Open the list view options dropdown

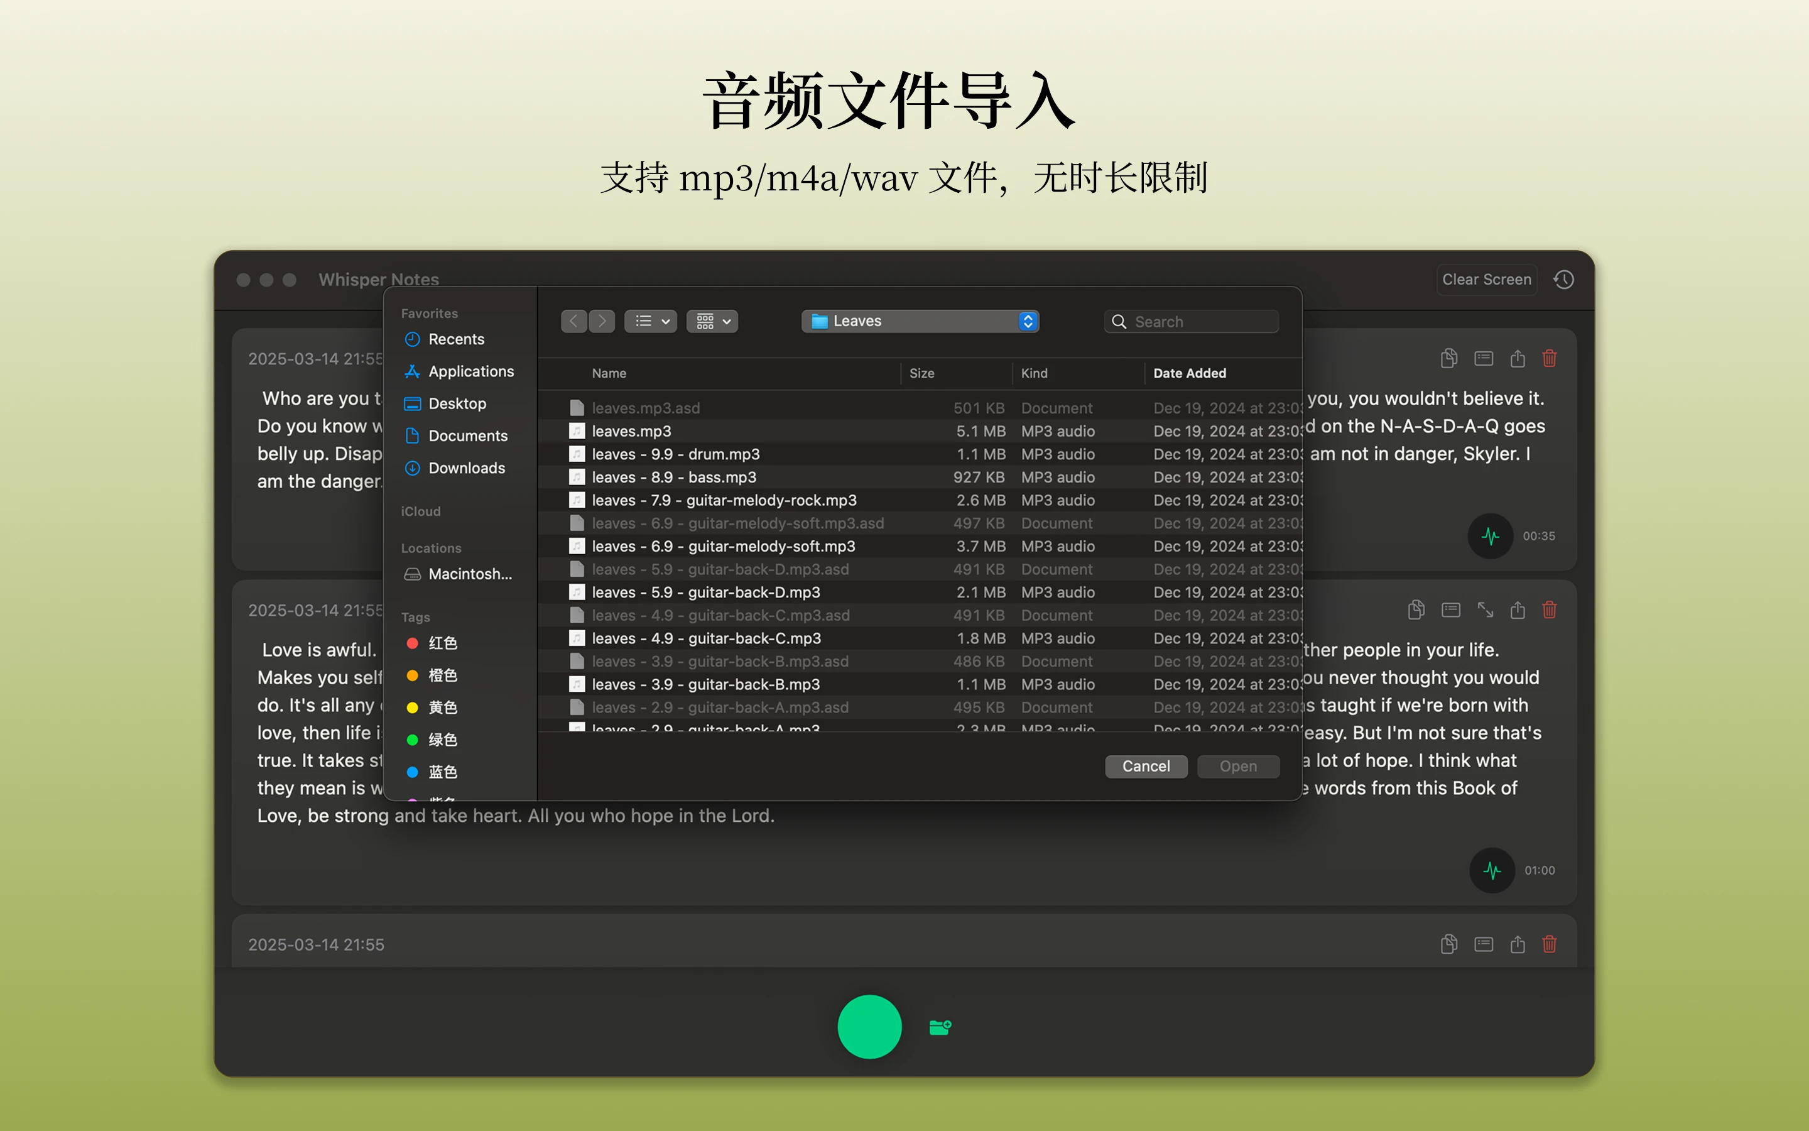(651, 321)
